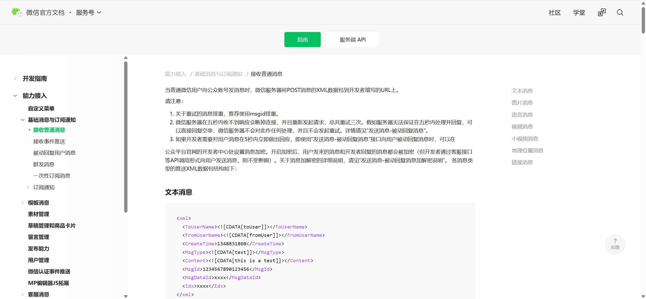Click sidebar scrollbar down arrow
The width and height of the screenshot is (646, 299).
click(126, 296)
